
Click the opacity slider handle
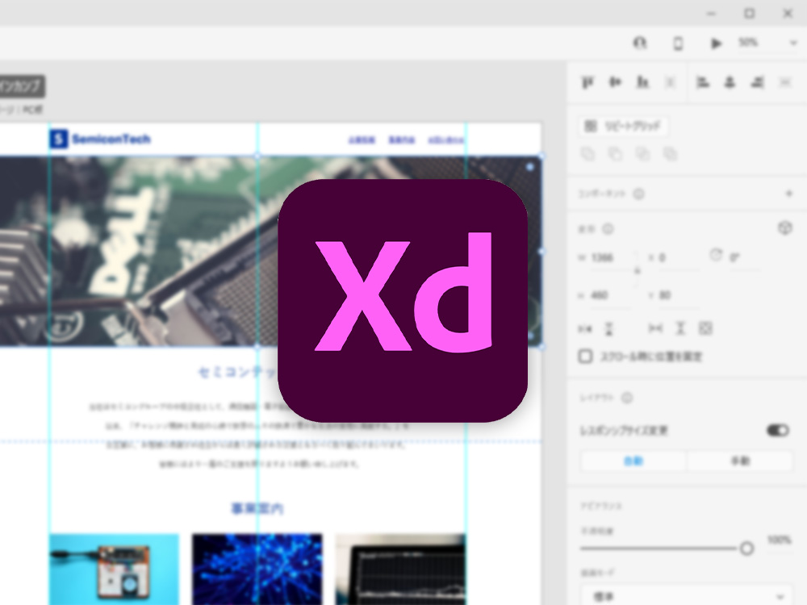pyautogui.click(x=746, y=549)
